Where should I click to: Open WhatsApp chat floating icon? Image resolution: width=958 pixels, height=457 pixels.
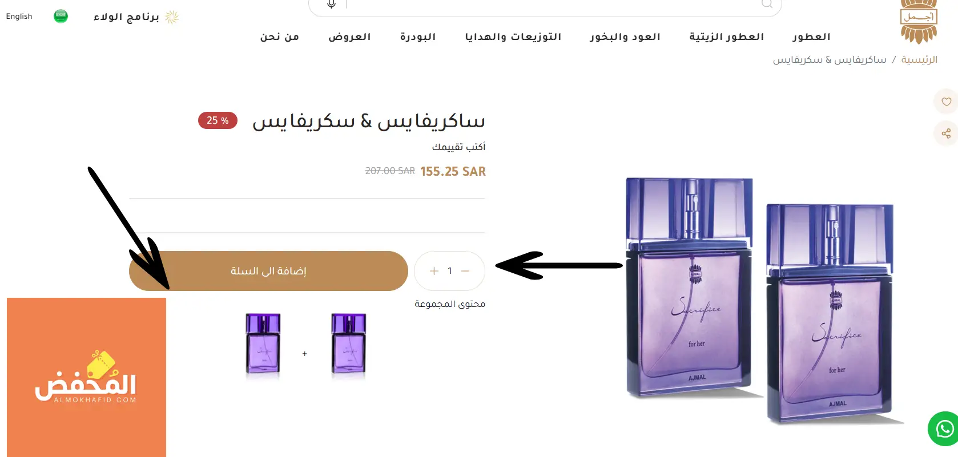pos(944,428)
